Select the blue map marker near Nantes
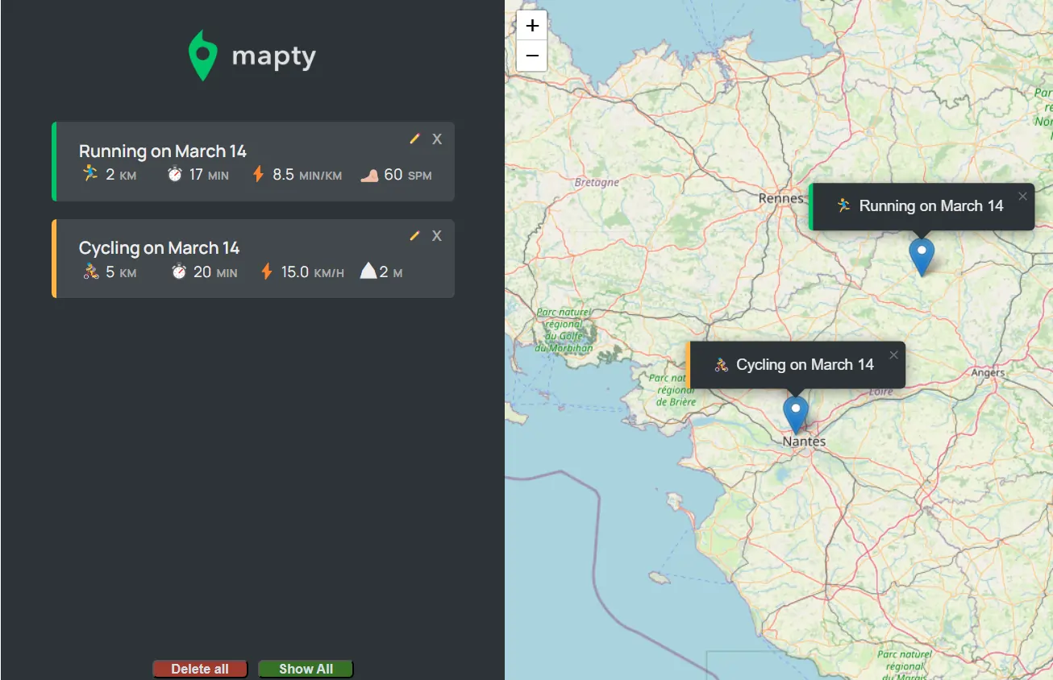Screen dimensions: 1053x680 coord(796,413)
